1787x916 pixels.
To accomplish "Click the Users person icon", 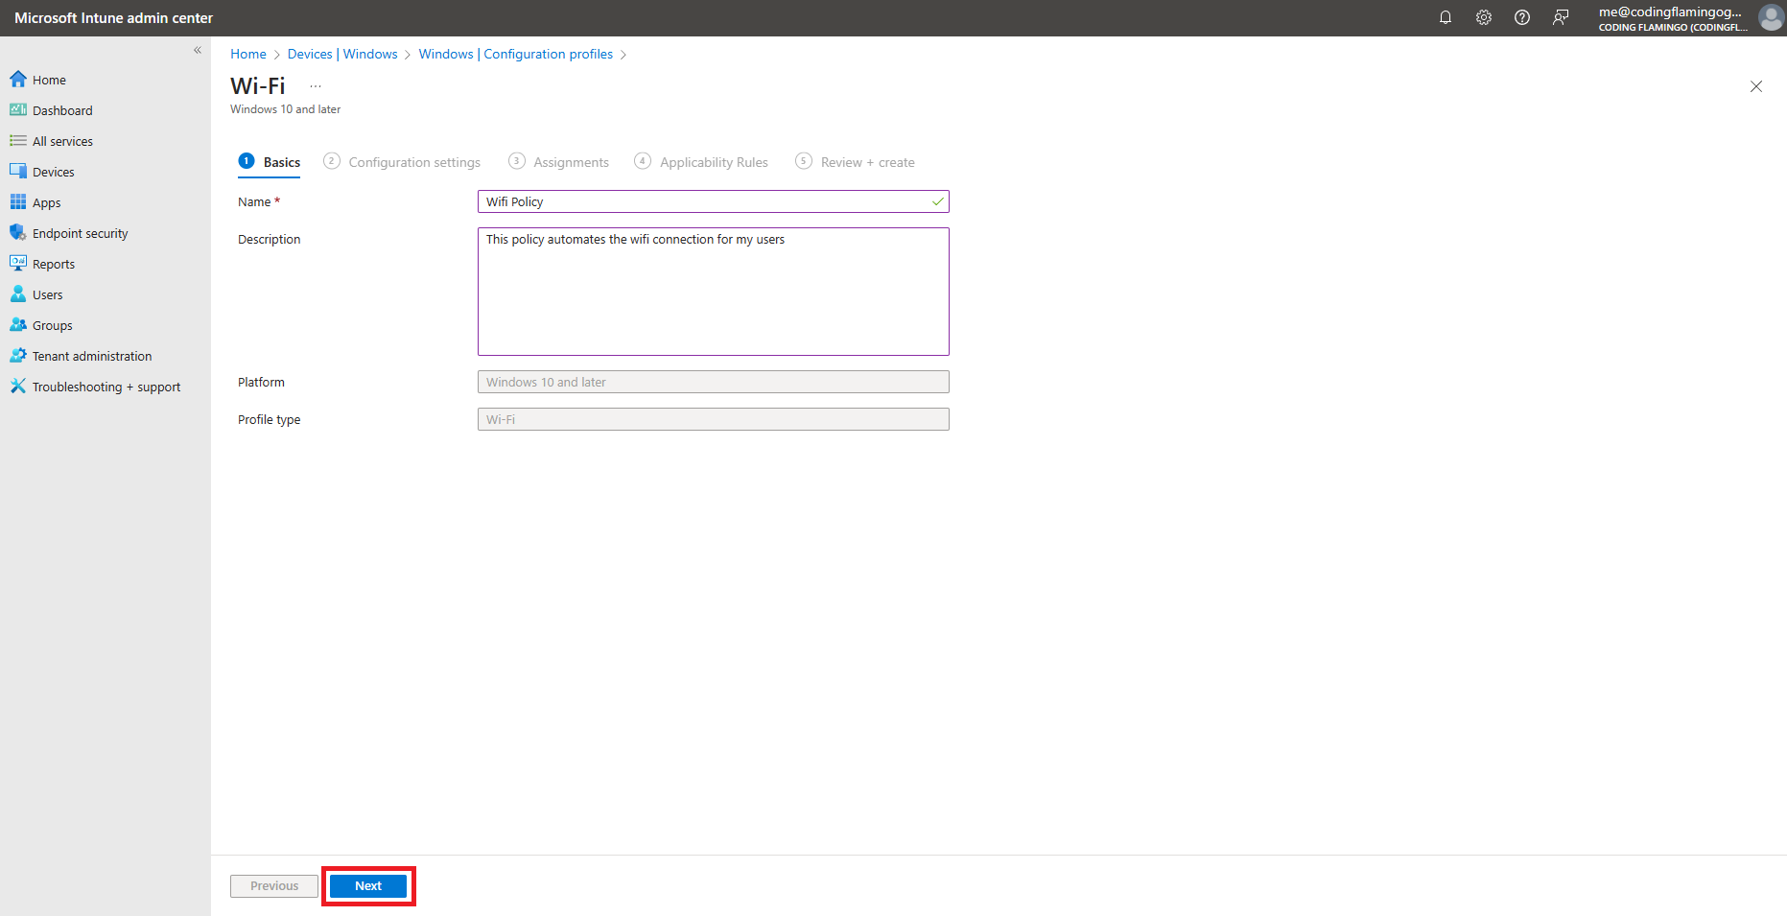I will pyautogui.click(x=18, y=294).
